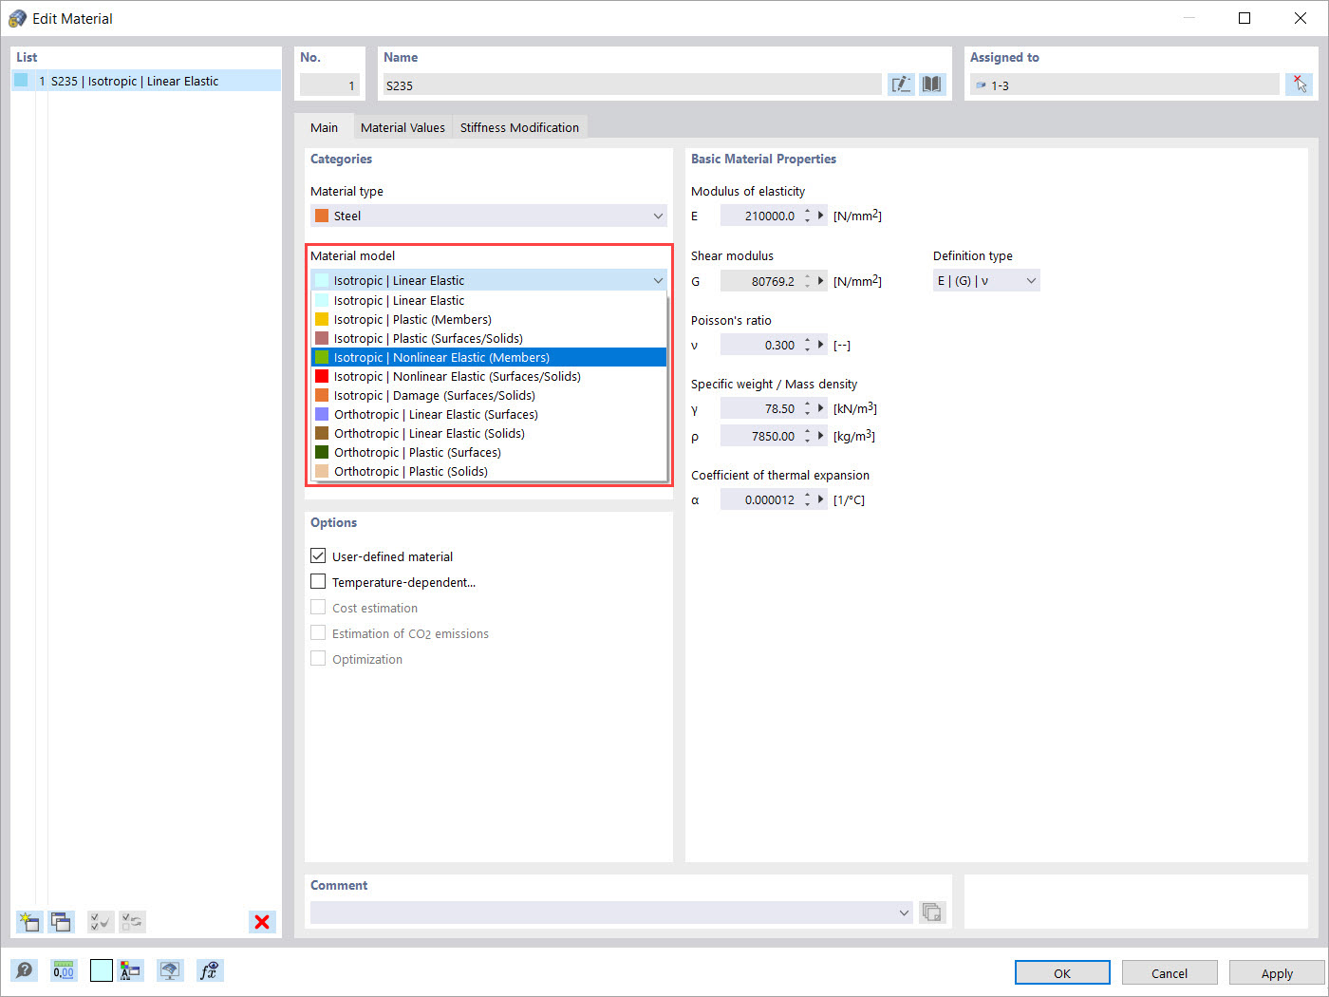Expand the Comment dropdown
Viewport: 1329px width, 997px height.
pyautogui.click(x=904, y=912)
